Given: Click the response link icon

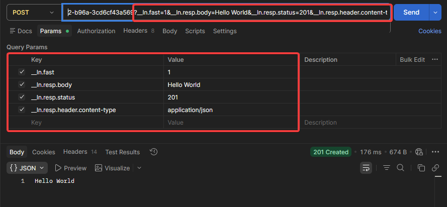Looking at the screenshot, I should (436, 168).
